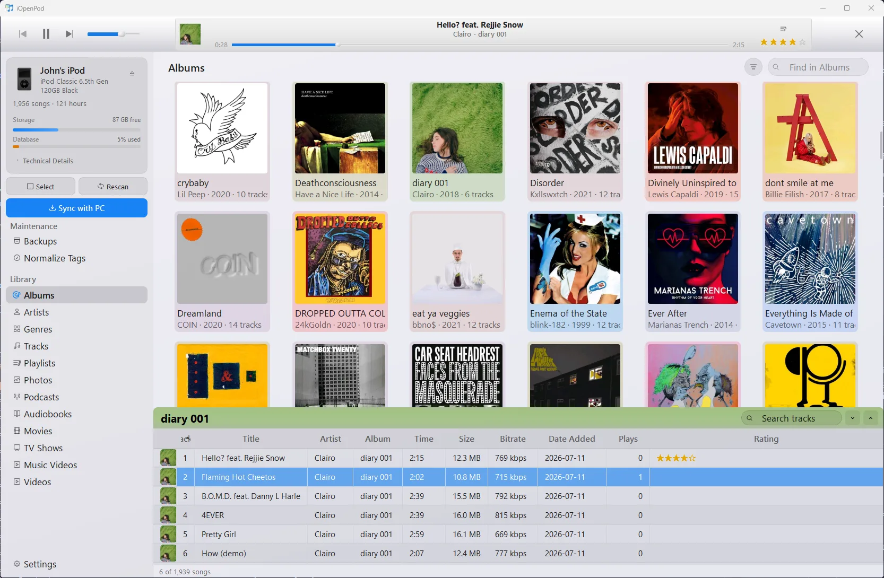Open Enema of the State album
The height and width of the screenshot is (578, 884).
575,272
